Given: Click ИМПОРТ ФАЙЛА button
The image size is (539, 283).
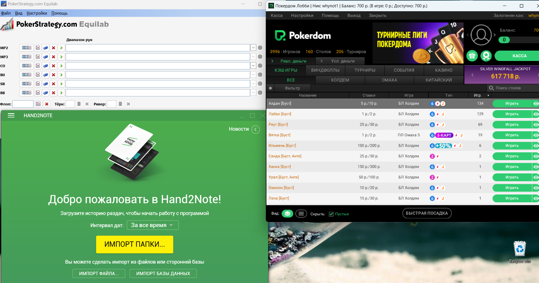Looking at the screenshot, I should [99, 273].
